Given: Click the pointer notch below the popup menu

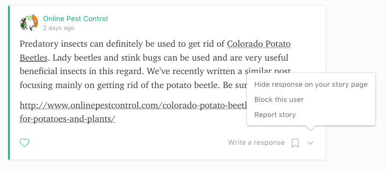Looking at the screenshot, I should pyautogui.click(x=310, y=128).
